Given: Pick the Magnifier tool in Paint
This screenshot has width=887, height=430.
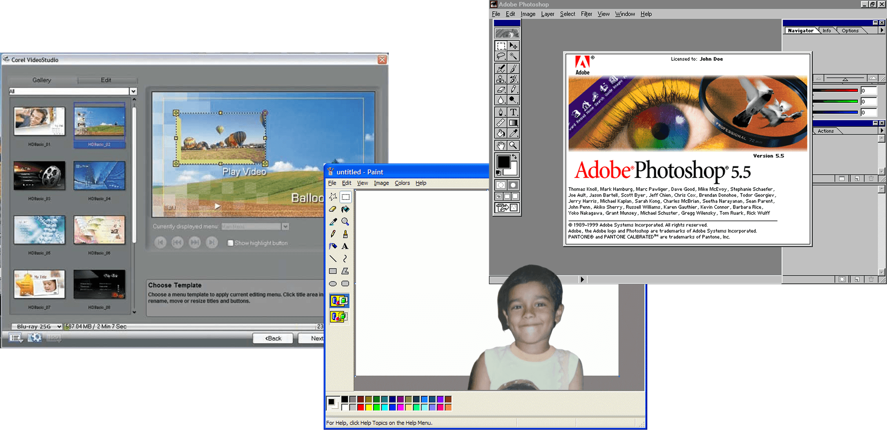Looking at the screenshot, I should [x=345, y=222].
